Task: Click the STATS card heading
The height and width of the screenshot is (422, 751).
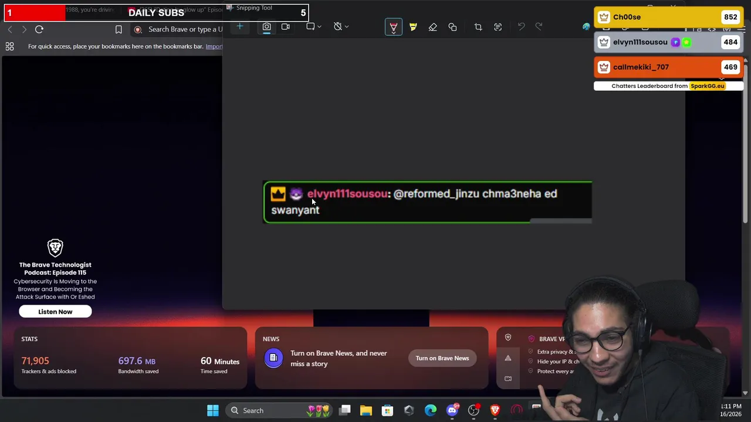Action: pyautogui.click(x=29, y=339)
